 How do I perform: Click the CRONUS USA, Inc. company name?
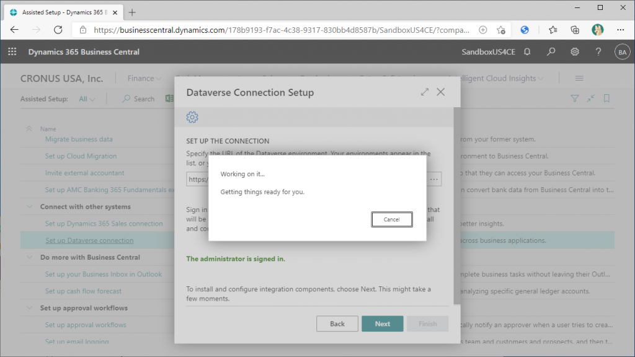[x=62, y=79]
